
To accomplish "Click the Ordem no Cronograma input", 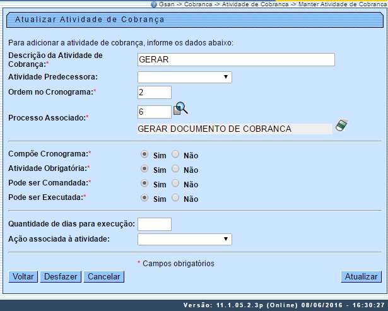I will click(154, 92).
